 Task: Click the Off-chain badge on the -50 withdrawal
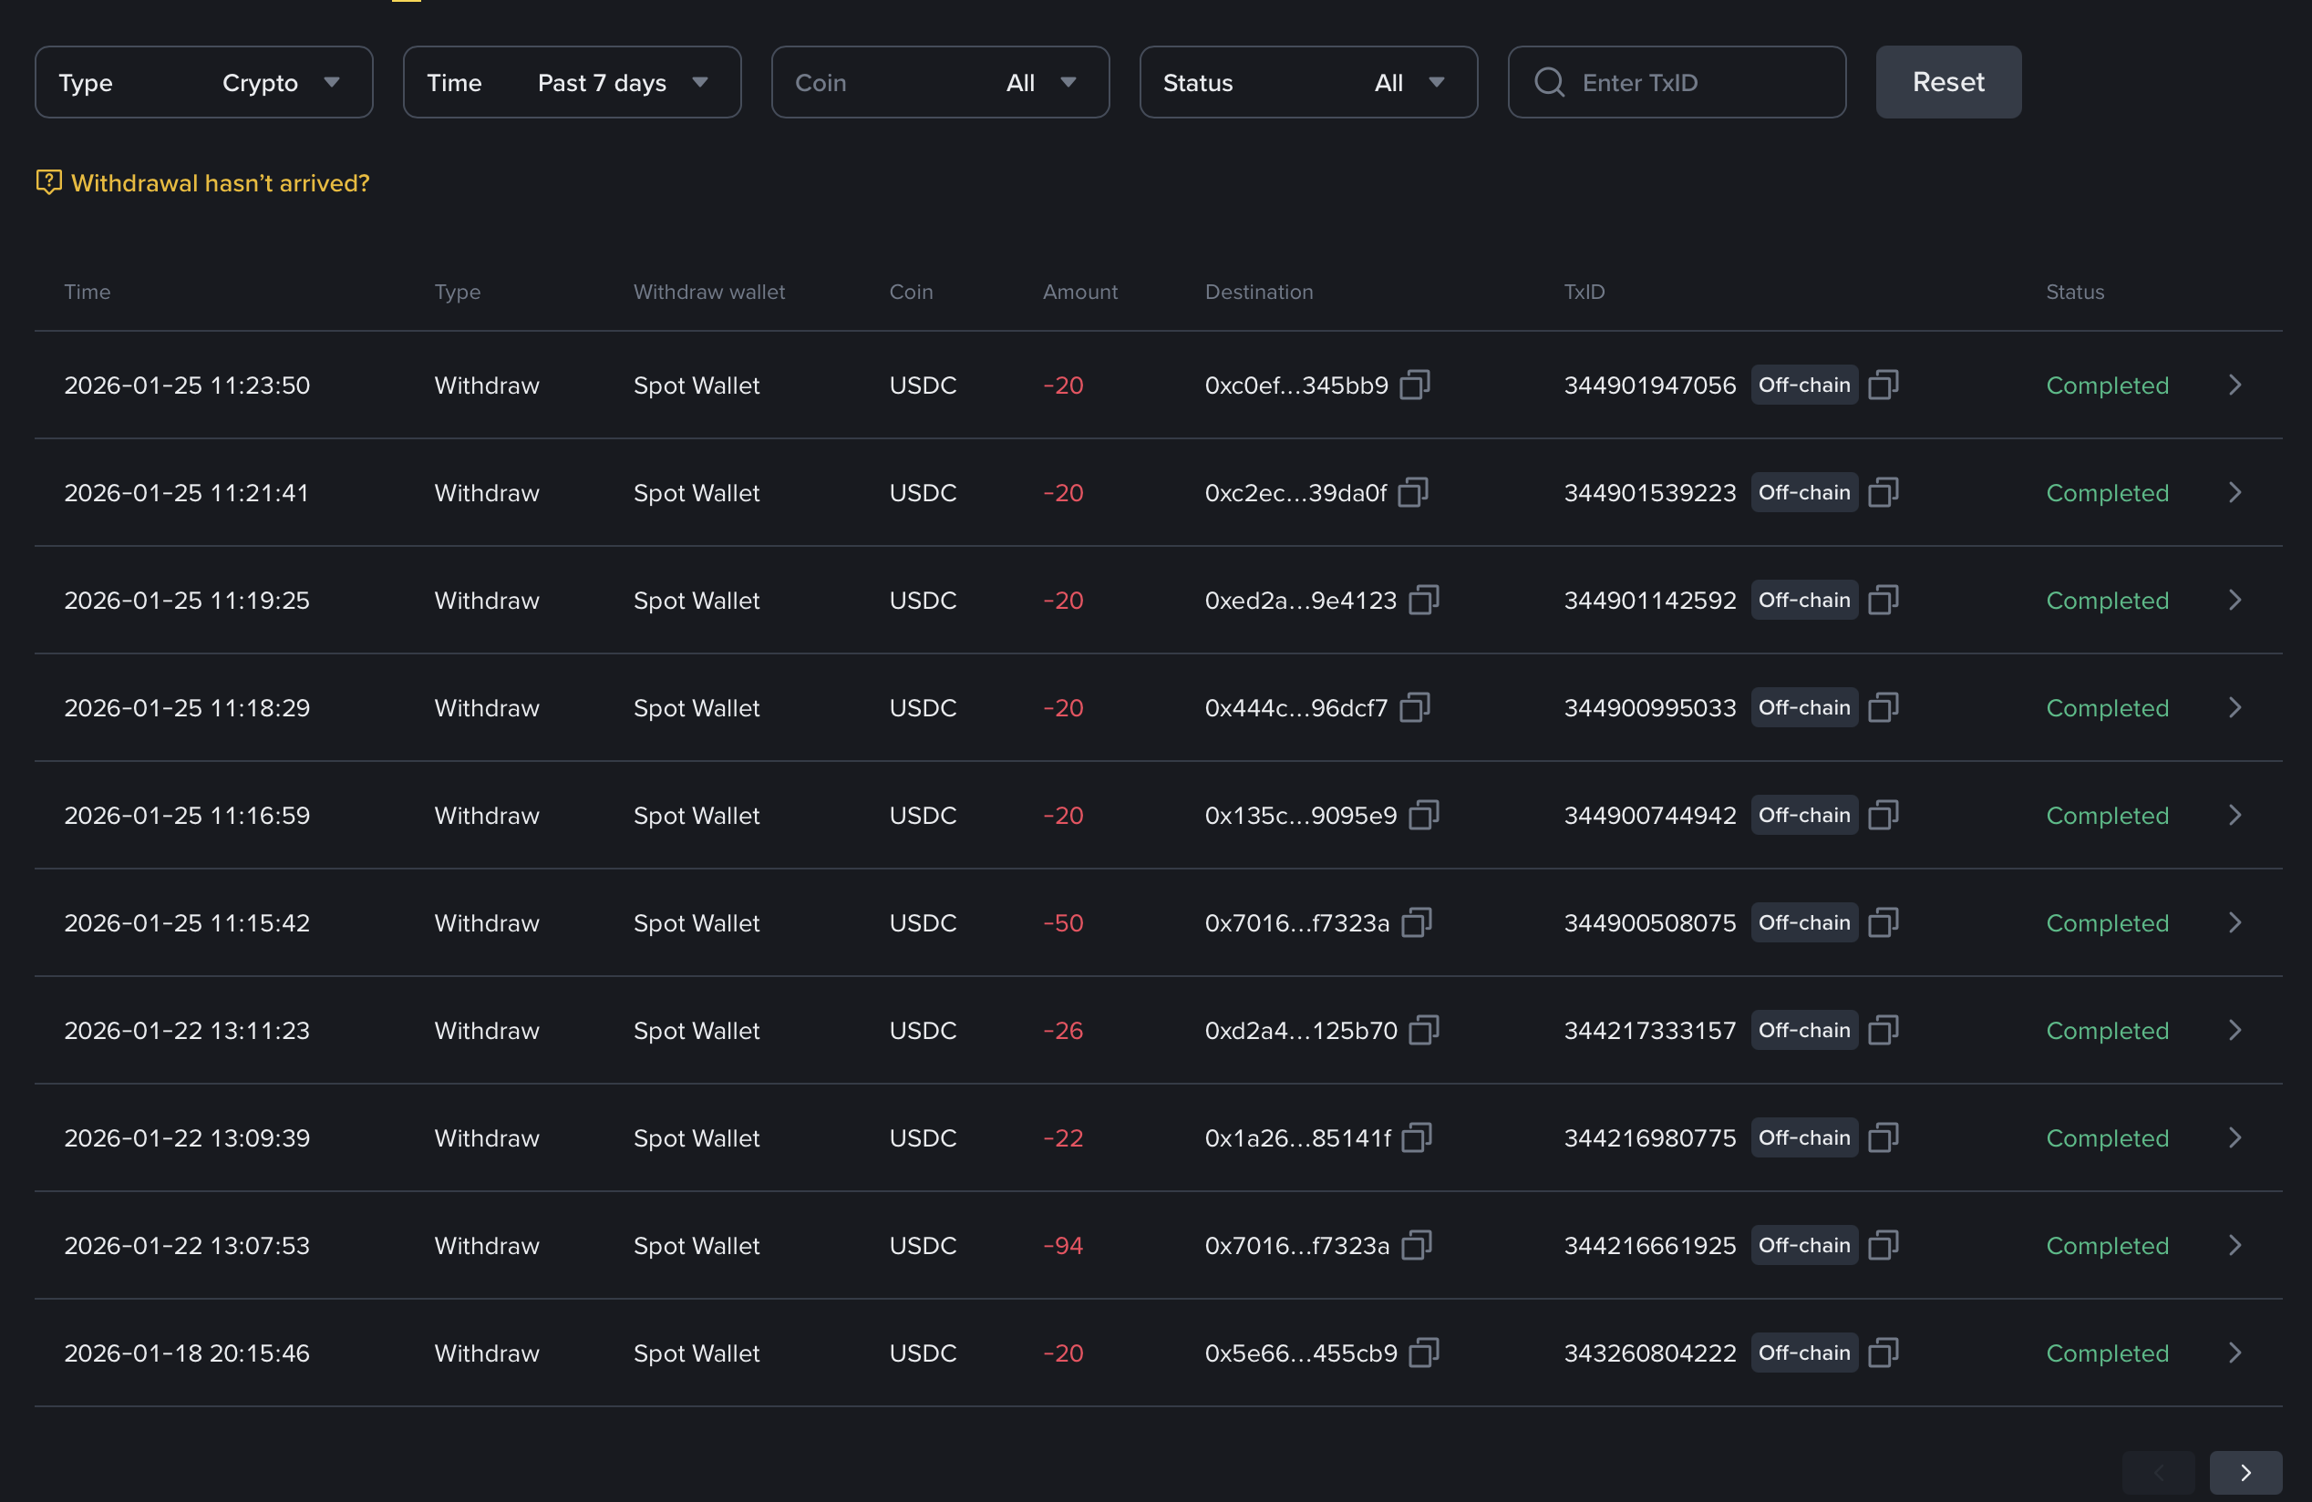pos(1803,922)
